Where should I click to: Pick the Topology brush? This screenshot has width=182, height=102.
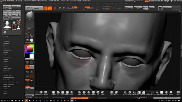pos(166,93)
